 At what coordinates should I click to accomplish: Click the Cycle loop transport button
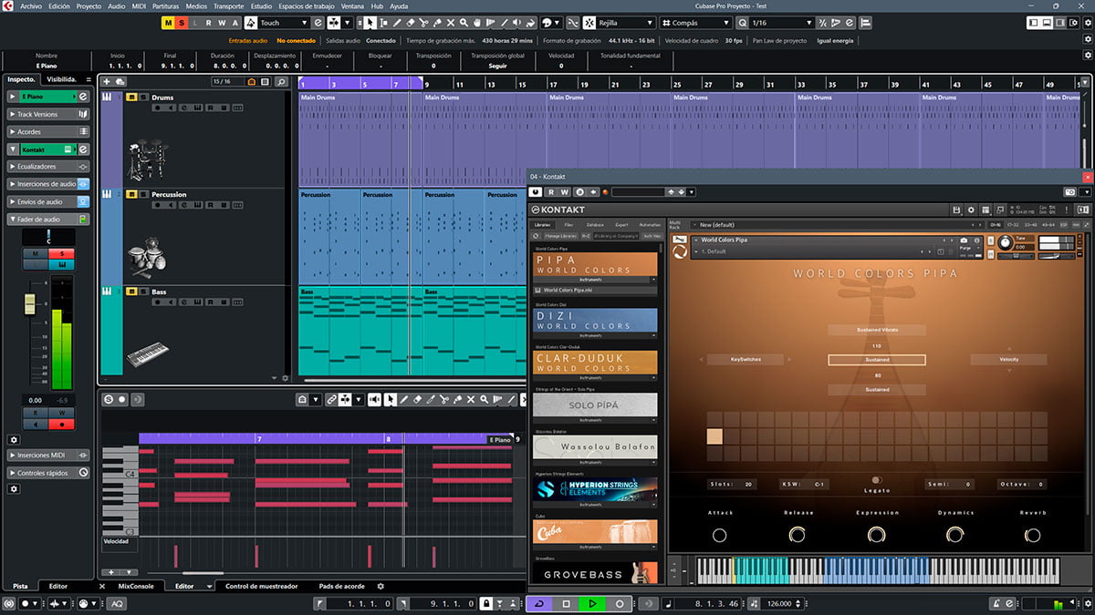(539, 603)
